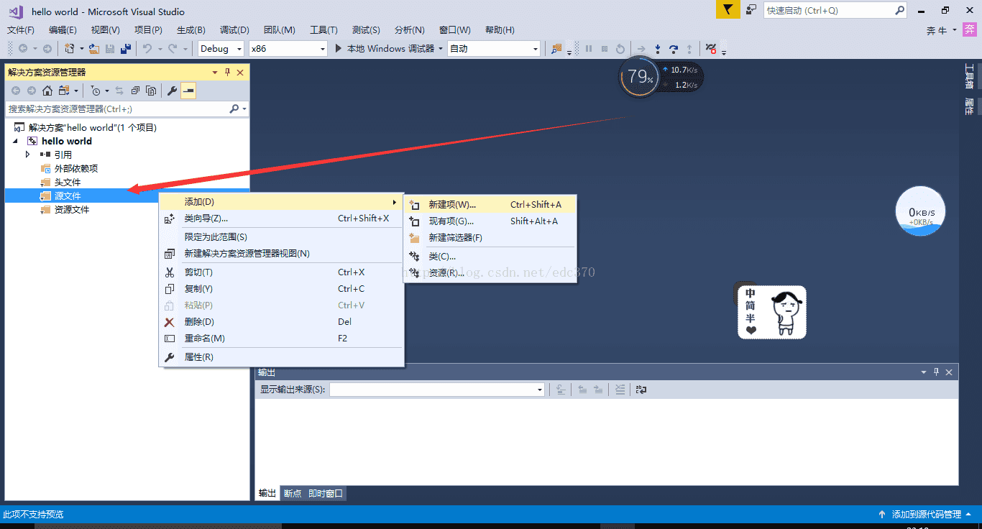Screen dimensions: 982x529
Task: Choose 现有项(G)... in the submenu
Action: click(490, 221)
